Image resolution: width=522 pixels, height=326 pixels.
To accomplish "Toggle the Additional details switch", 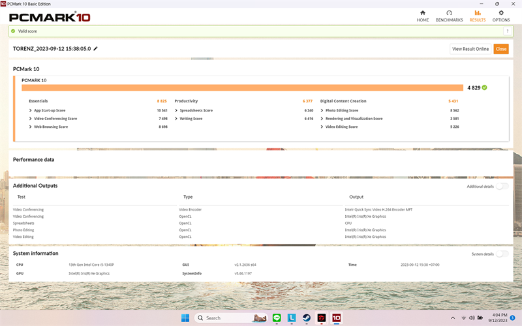I will pyautogui.click(x=502, y=186).
